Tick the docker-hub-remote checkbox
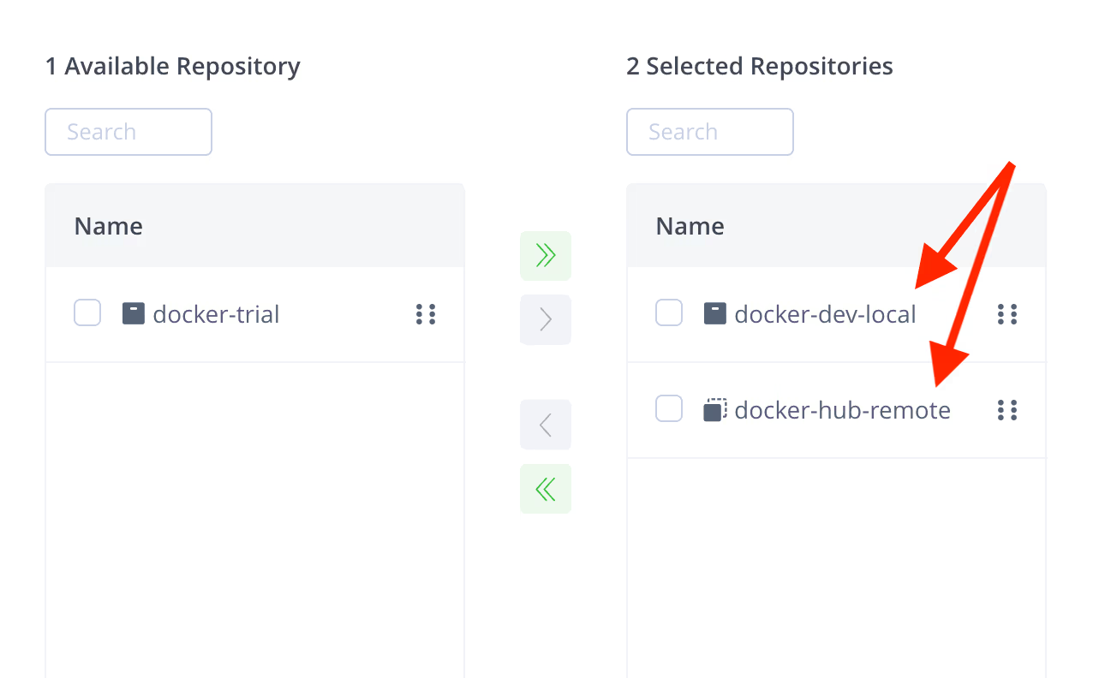 [669, 409]
